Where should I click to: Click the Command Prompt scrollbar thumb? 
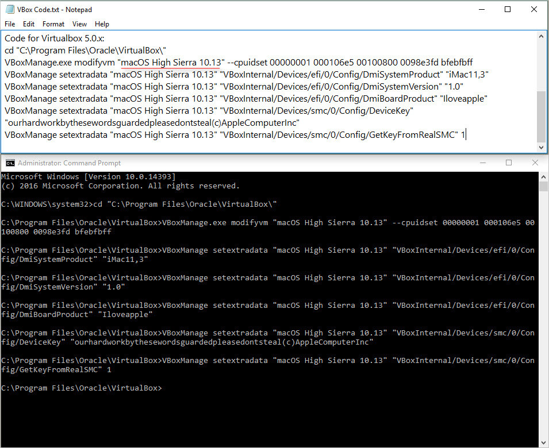(x=543, y=186)
